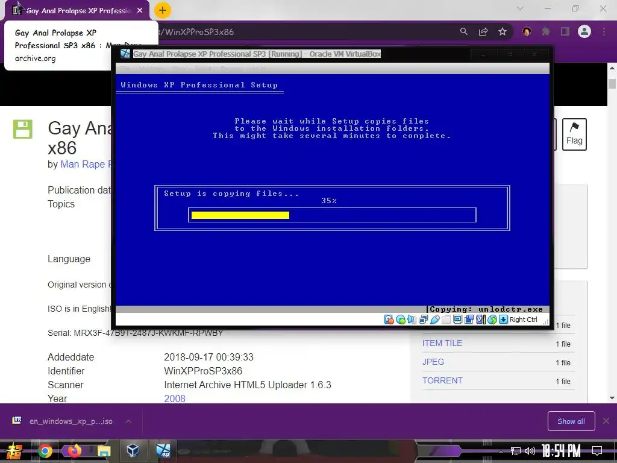
Task: Click the taskbar clock showing 10:54 PM
Action: [561, 451]
